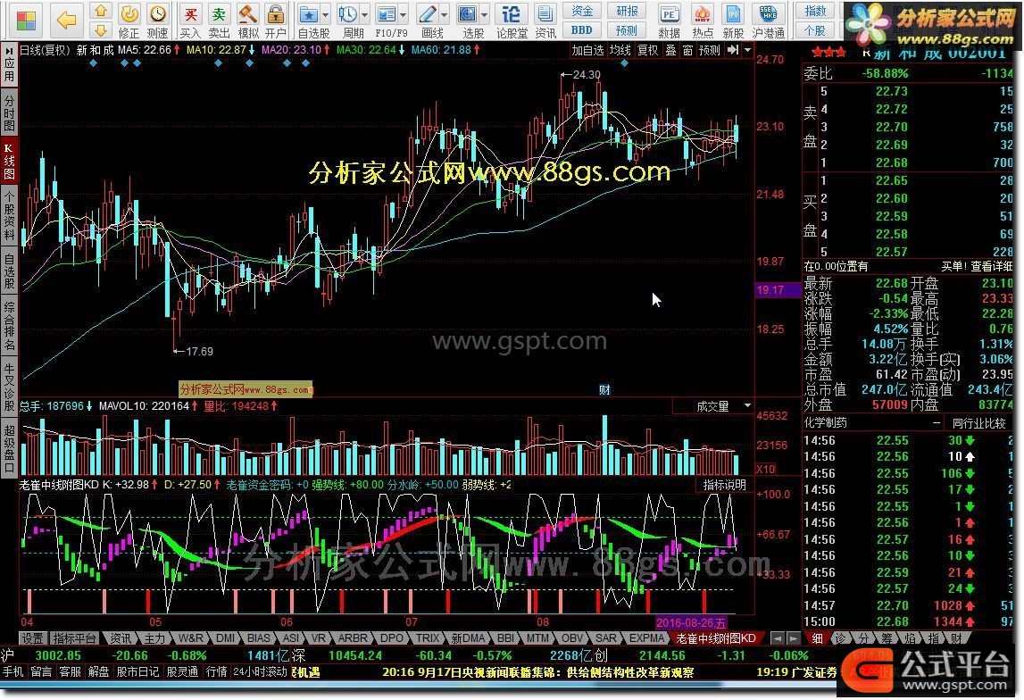Open the 指标平台 indicator platform tab
The height and width of the screenshot is (700, 1024).
click(x=74, y=638)
